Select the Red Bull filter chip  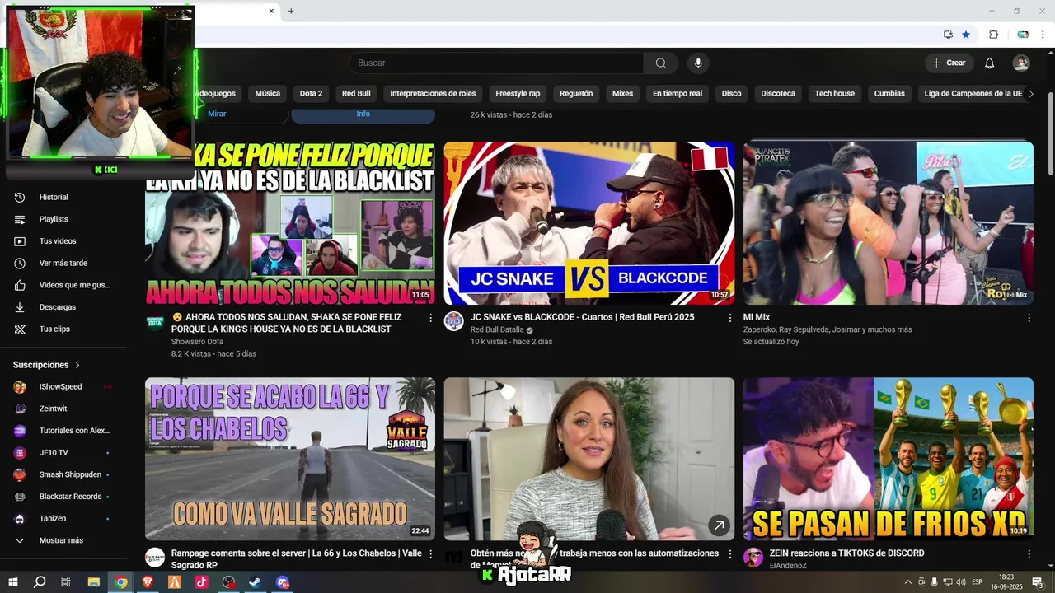point(356,94)
